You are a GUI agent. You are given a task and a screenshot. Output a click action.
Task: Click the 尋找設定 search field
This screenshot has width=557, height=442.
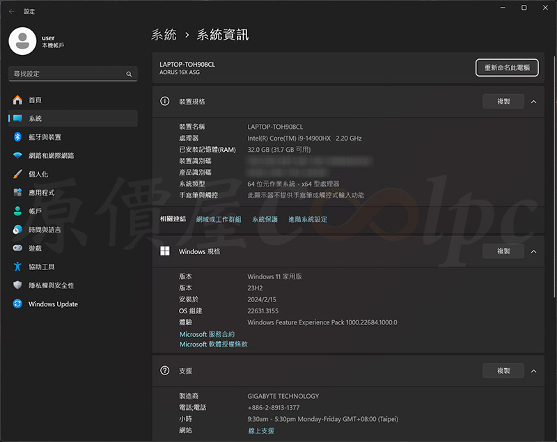tap(73, 74)
